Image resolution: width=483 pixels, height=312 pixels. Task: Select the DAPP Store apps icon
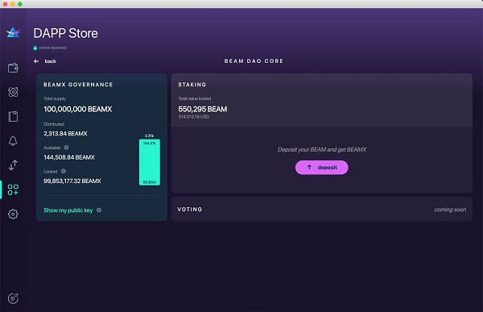pyautogui.click(x=13, y=189)
